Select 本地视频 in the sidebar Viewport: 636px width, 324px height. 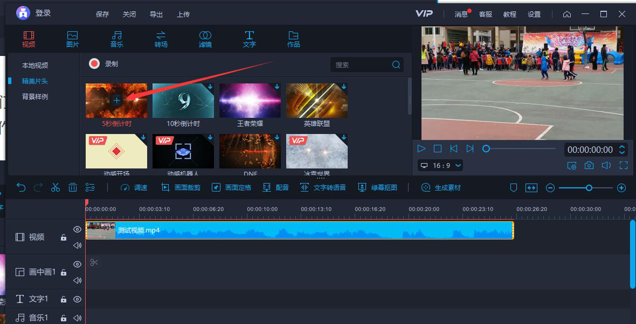(35, 65)
